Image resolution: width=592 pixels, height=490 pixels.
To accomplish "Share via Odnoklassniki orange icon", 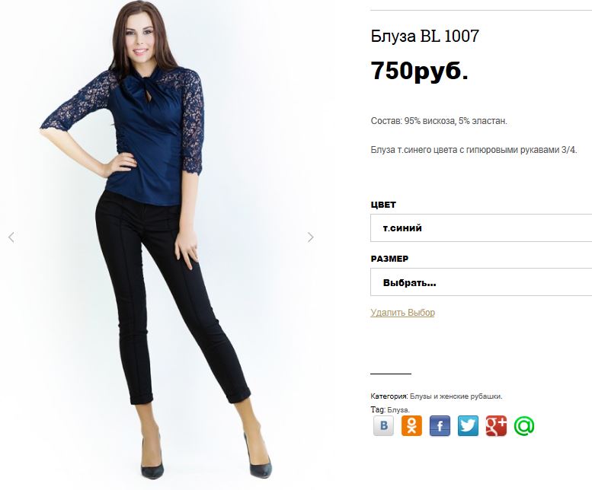I will pos(411,426).
